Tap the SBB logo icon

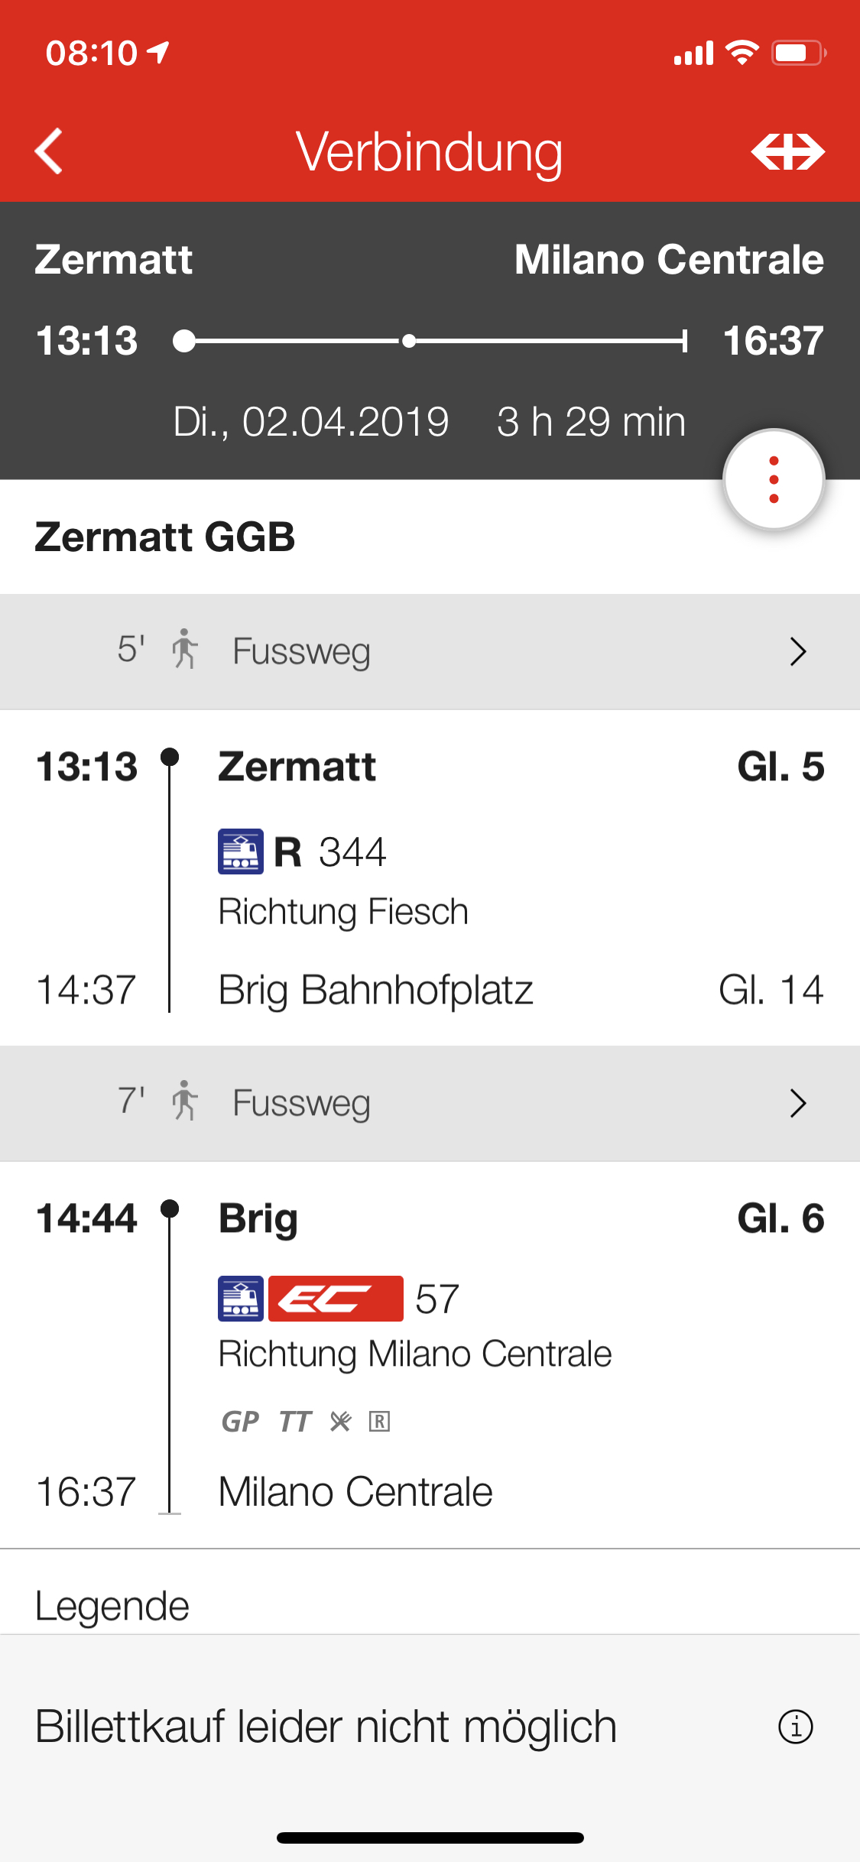pyautogui.click(x=787, y=151)
